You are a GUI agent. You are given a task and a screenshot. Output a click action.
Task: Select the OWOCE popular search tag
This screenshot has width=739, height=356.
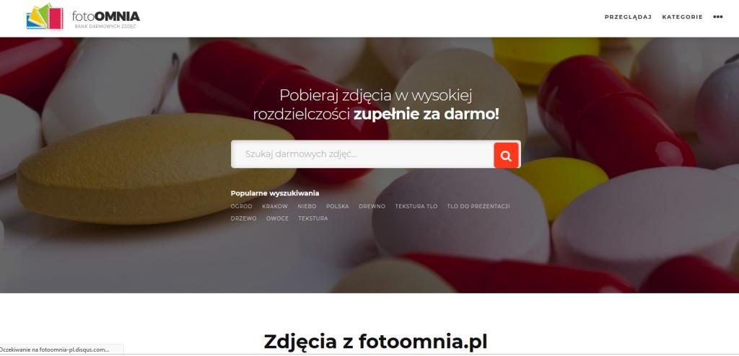(277, 218)
